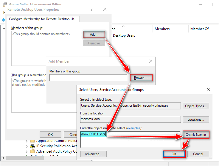
Task: Close the Select Users, Service Accounts dialog
Action: 208,89
